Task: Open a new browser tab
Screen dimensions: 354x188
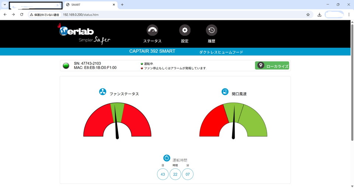Action: click(x=122, y=5)
